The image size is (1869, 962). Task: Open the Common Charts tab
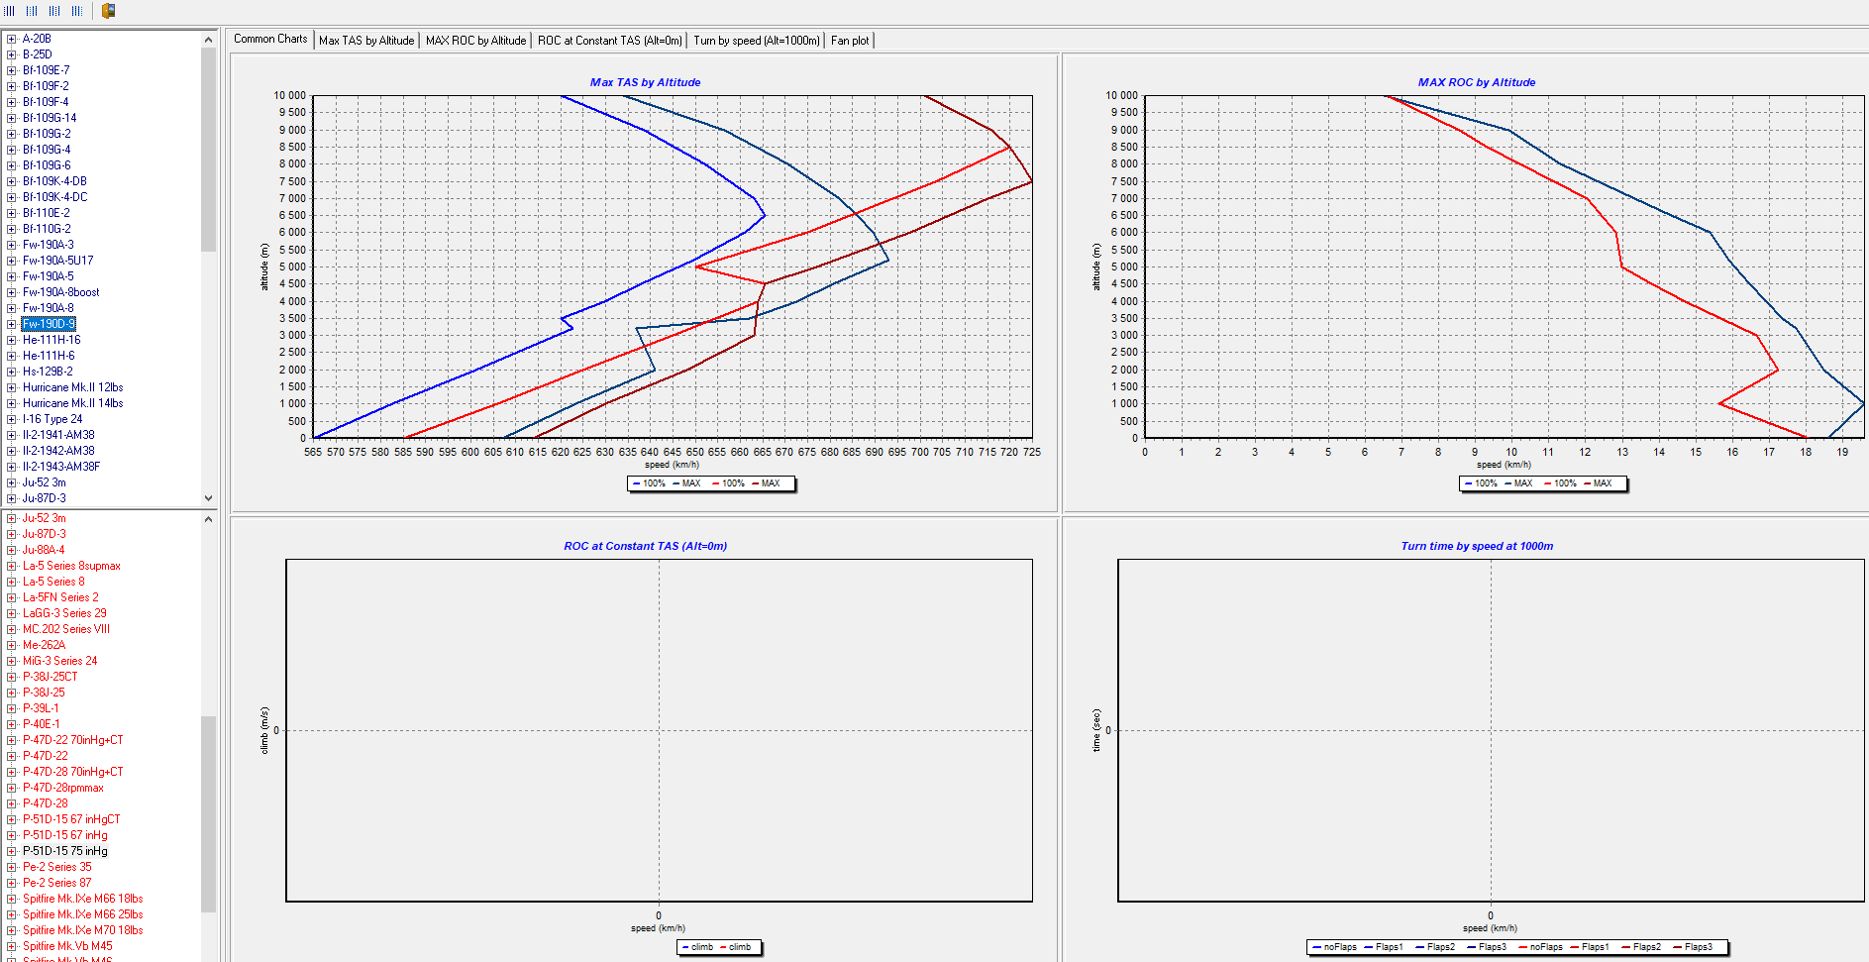(x=270, y=40)
